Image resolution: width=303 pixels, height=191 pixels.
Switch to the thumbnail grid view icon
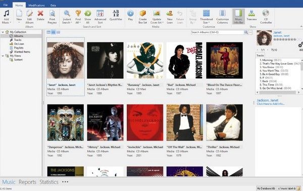point(54,32)
